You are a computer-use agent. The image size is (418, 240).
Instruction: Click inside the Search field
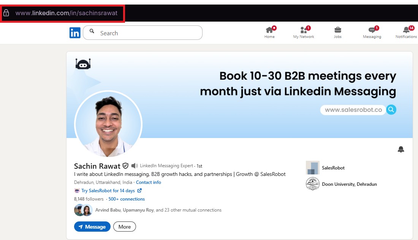[142, 33]
